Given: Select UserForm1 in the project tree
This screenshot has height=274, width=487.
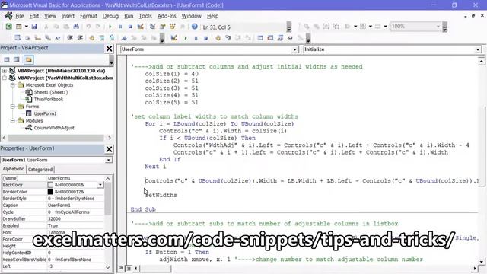Looking at the screenshot, I should tap(45, 113).
